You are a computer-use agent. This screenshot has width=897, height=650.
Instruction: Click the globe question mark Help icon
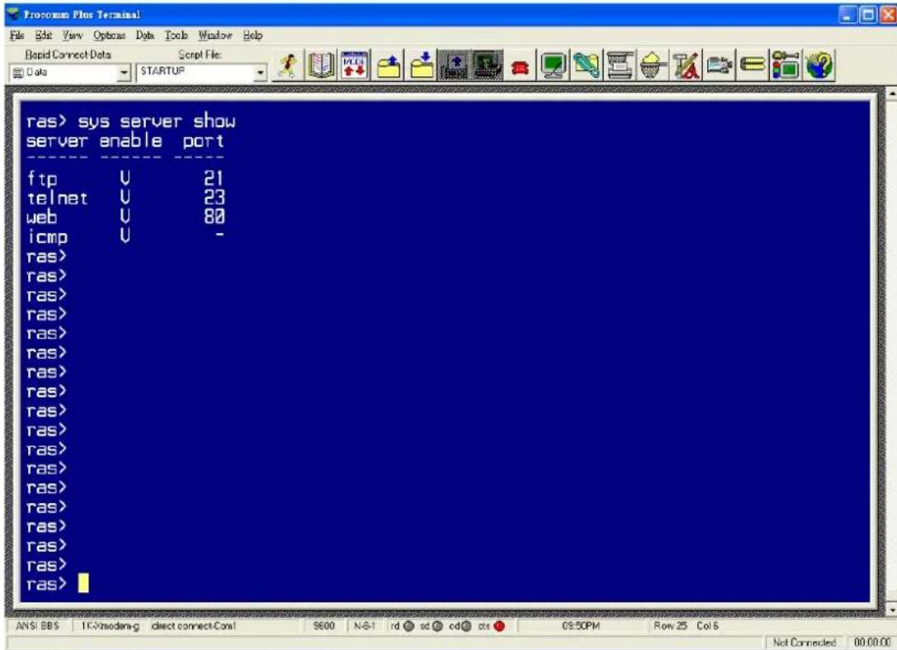click(x=819, y=65)
